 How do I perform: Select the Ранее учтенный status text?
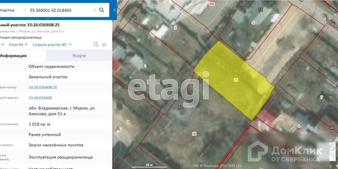[45, 134]
